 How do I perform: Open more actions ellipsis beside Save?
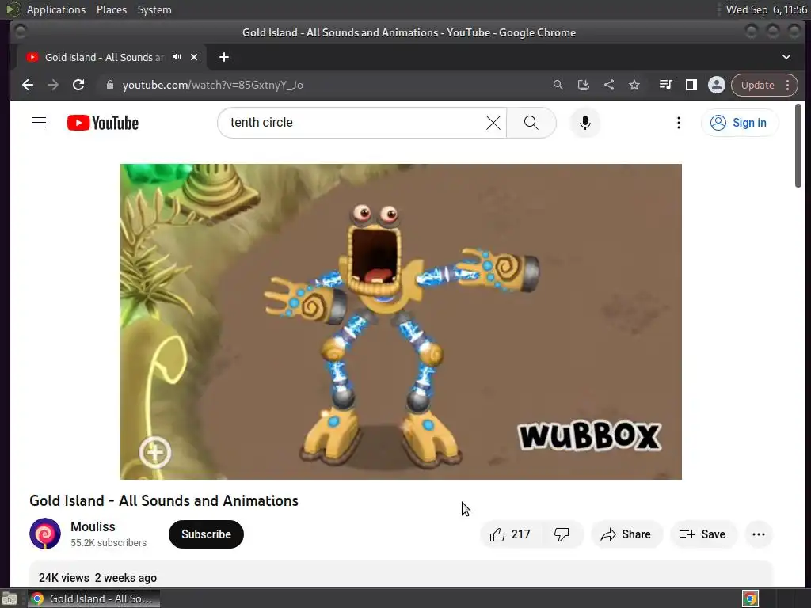[759, 534]
